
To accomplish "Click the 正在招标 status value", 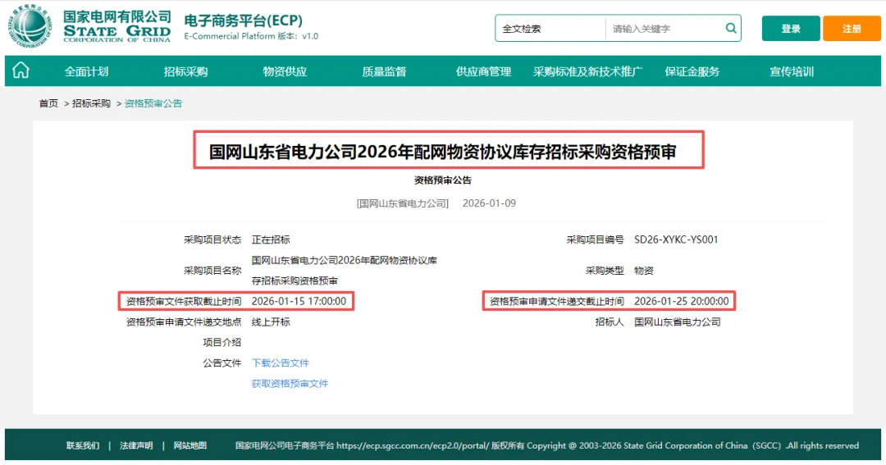I will (x=271, y=239).
